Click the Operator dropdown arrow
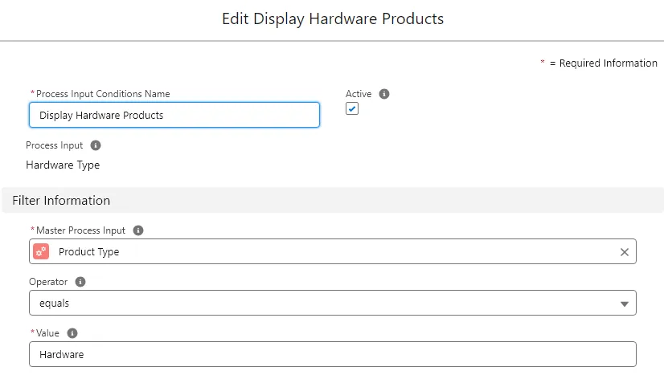 (x=625, y=304)
